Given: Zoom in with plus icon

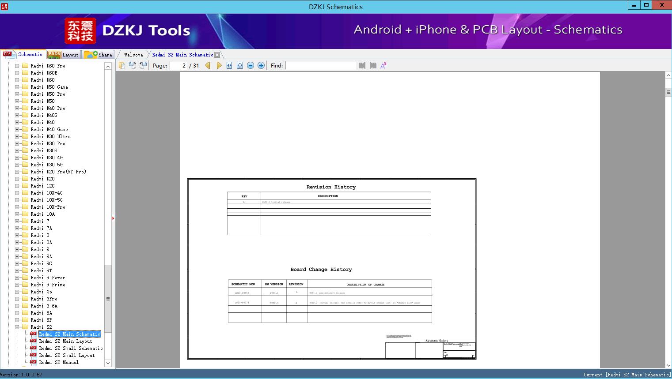Looking at the screenshot, I should click(x=261, y=65).
